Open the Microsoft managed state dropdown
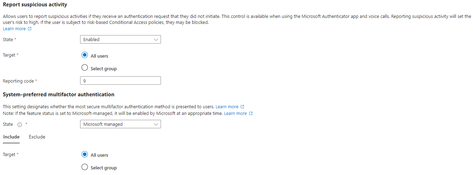473x175 pixels. tap(120, 124)
